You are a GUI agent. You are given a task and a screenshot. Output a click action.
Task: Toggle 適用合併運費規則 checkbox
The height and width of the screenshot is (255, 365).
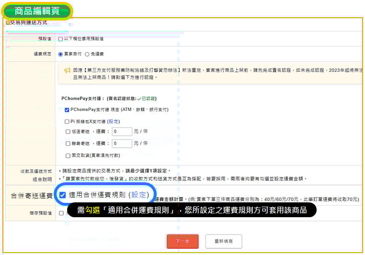point(63,195)
